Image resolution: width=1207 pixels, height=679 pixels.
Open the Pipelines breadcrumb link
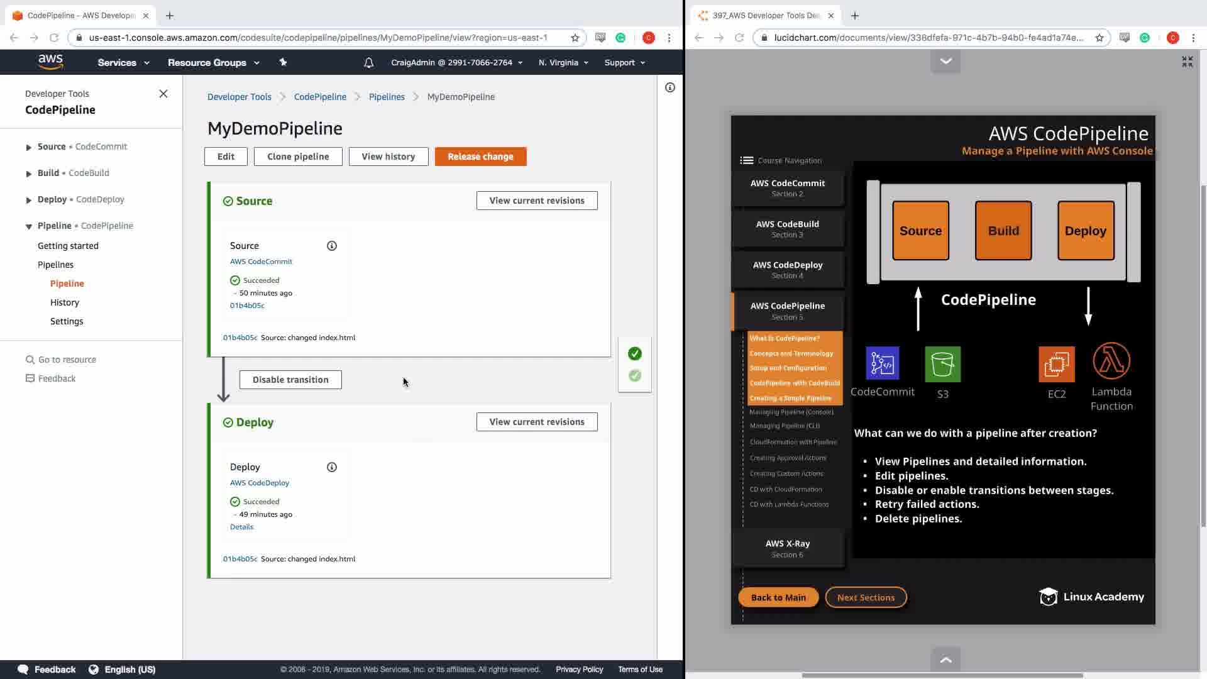coord(387,97)
